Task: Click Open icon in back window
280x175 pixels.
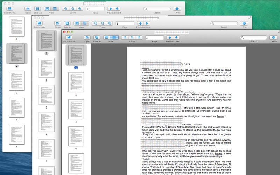Action: [x=28, y=9]
